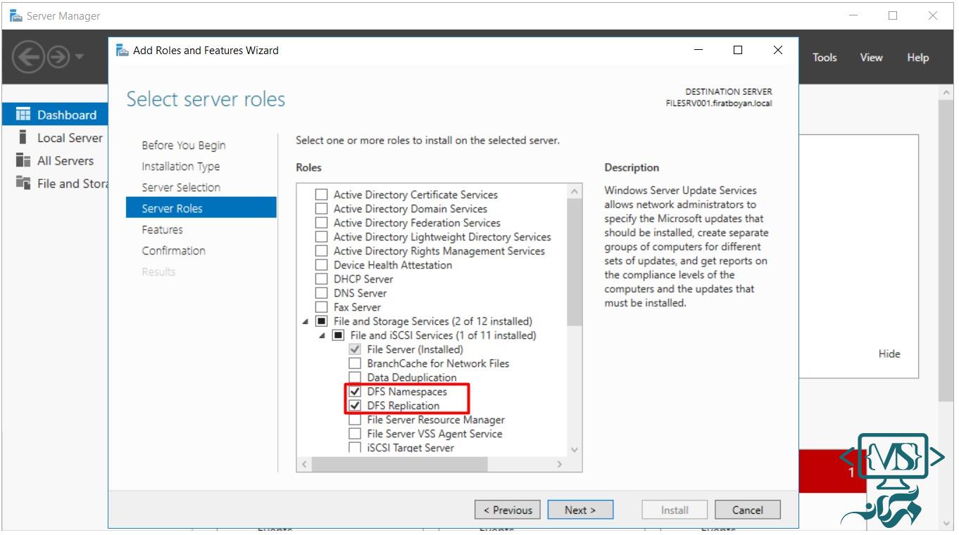Screen dimensions: 959x535
Task: Click the Hide link in Server Manager
Action: [889, 354]
